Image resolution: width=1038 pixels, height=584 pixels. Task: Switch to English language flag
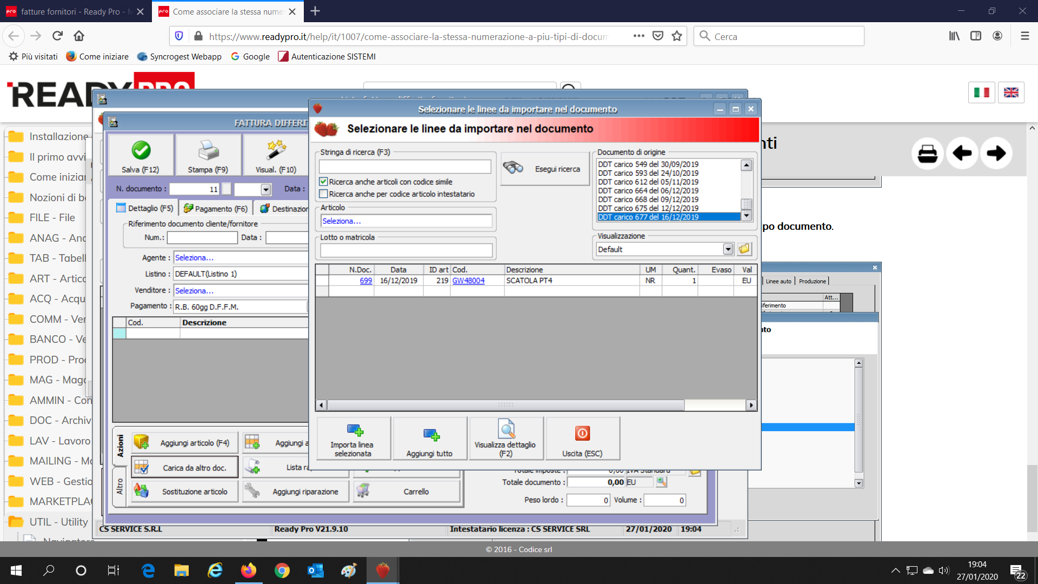pos(1011,92)
